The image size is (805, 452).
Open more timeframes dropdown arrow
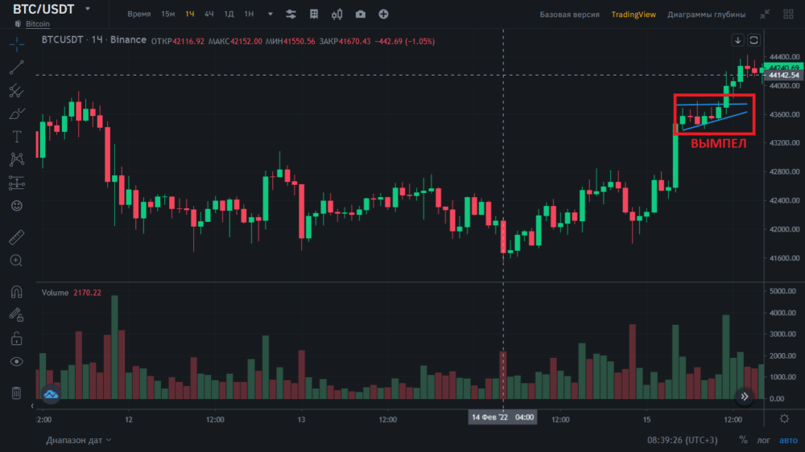270,14
